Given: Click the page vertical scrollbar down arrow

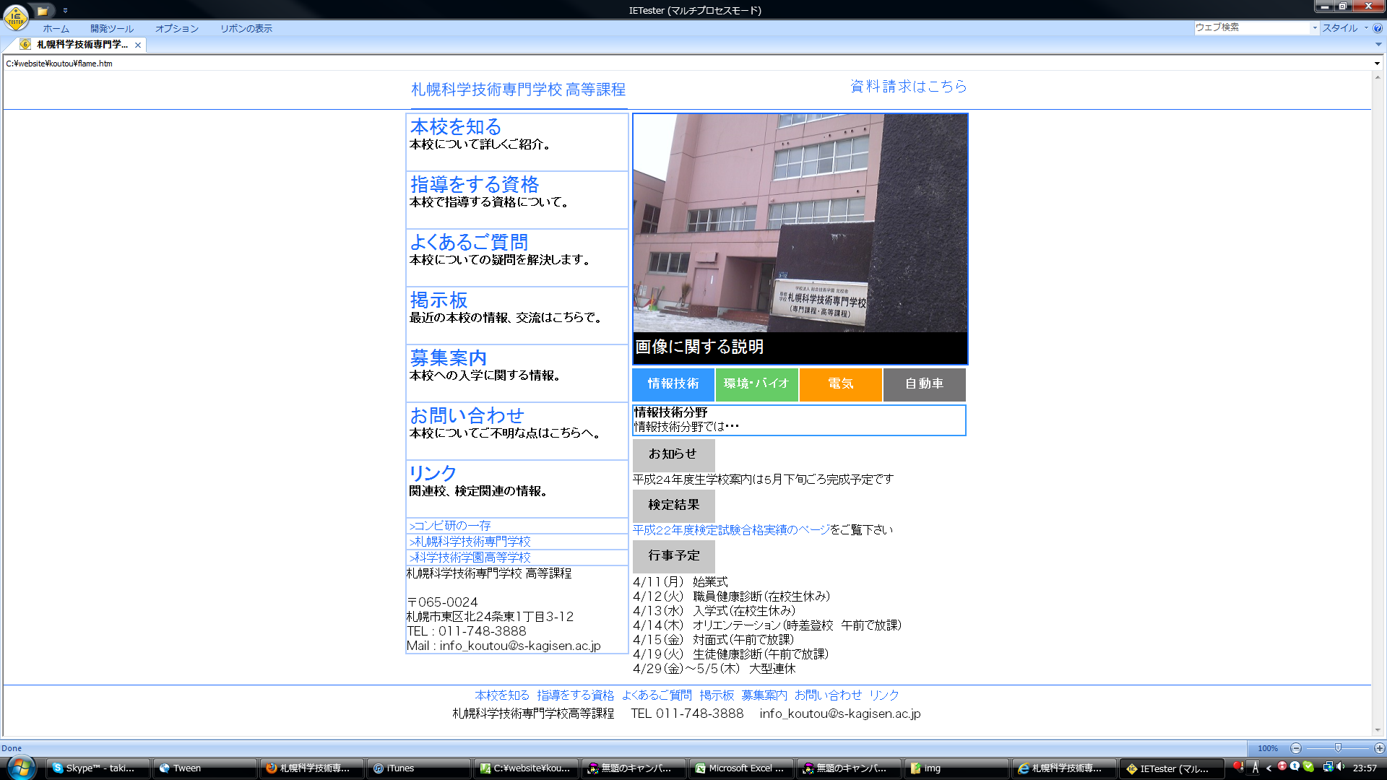Looking at the screenshot, I should click(x=1377, y=730).
